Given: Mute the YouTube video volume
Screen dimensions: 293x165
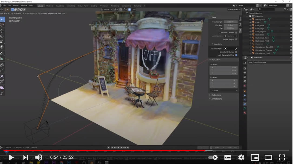Looking at the screenshot, I should 39,157.
